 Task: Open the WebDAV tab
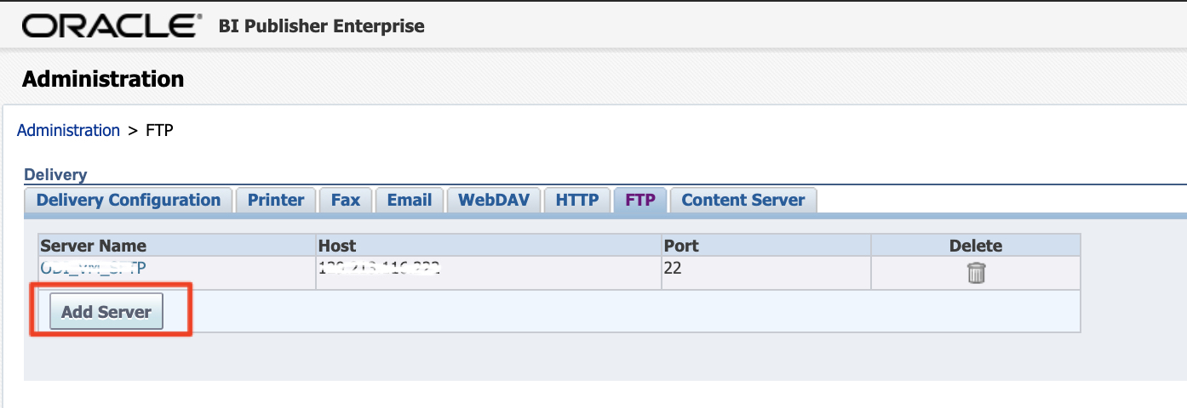pos(494,201)
